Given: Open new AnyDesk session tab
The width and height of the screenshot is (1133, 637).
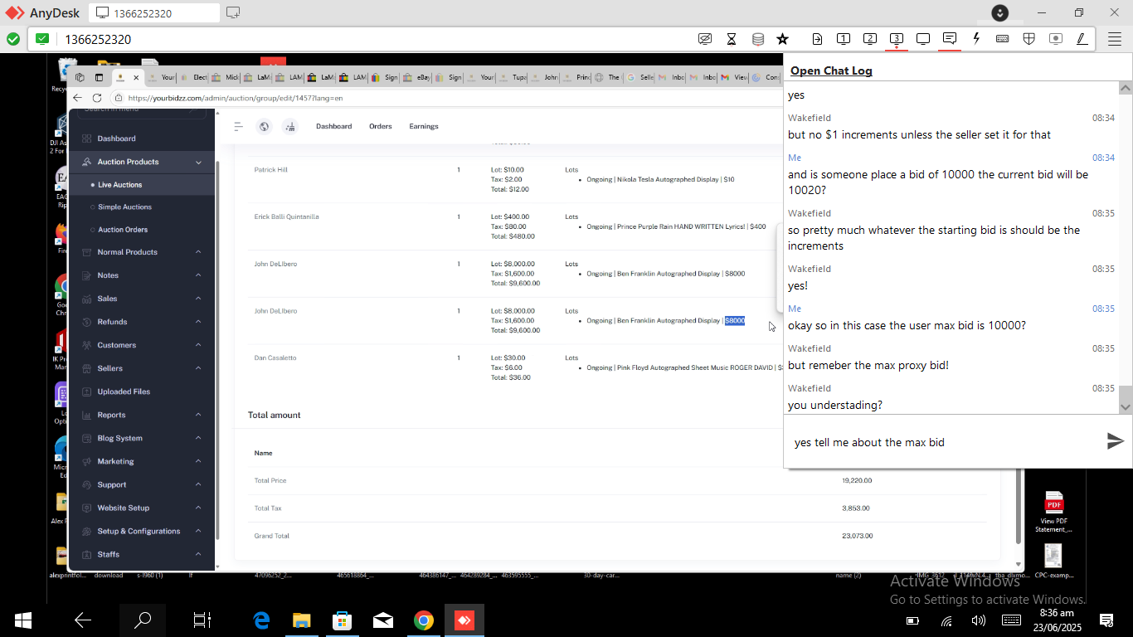Looking at the screenshot, I should click(x=233, y=12).
